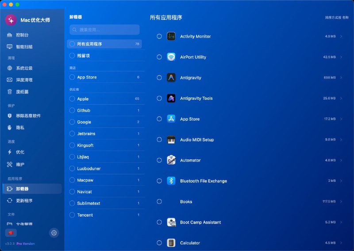354x251 pixels.
Task: Click the Automator robot icon
Action: point(171,160)
